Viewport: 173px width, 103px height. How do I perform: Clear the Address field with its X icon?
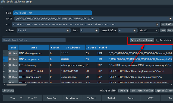coord(68,31)
